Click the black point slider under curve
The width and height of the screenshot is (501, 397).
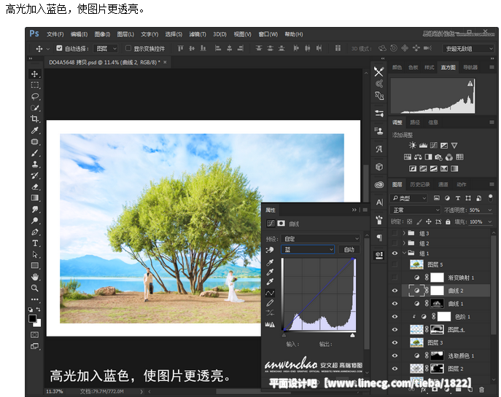[x=284, y=335]
